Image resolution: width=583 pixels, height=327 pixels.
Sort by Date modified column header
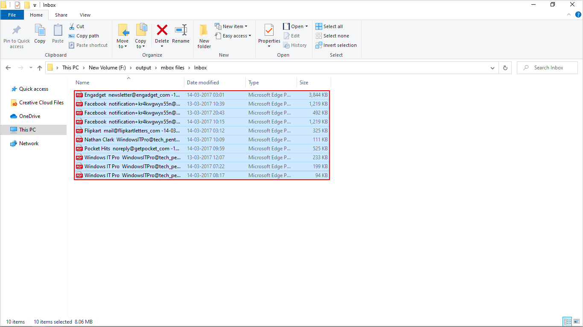[x=215, y=83]
